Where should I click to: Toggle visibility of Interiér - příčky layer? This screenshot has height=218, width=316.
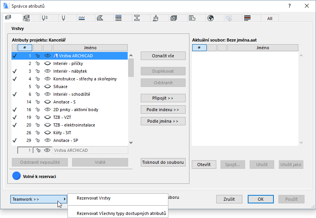[x=48, y=63]
